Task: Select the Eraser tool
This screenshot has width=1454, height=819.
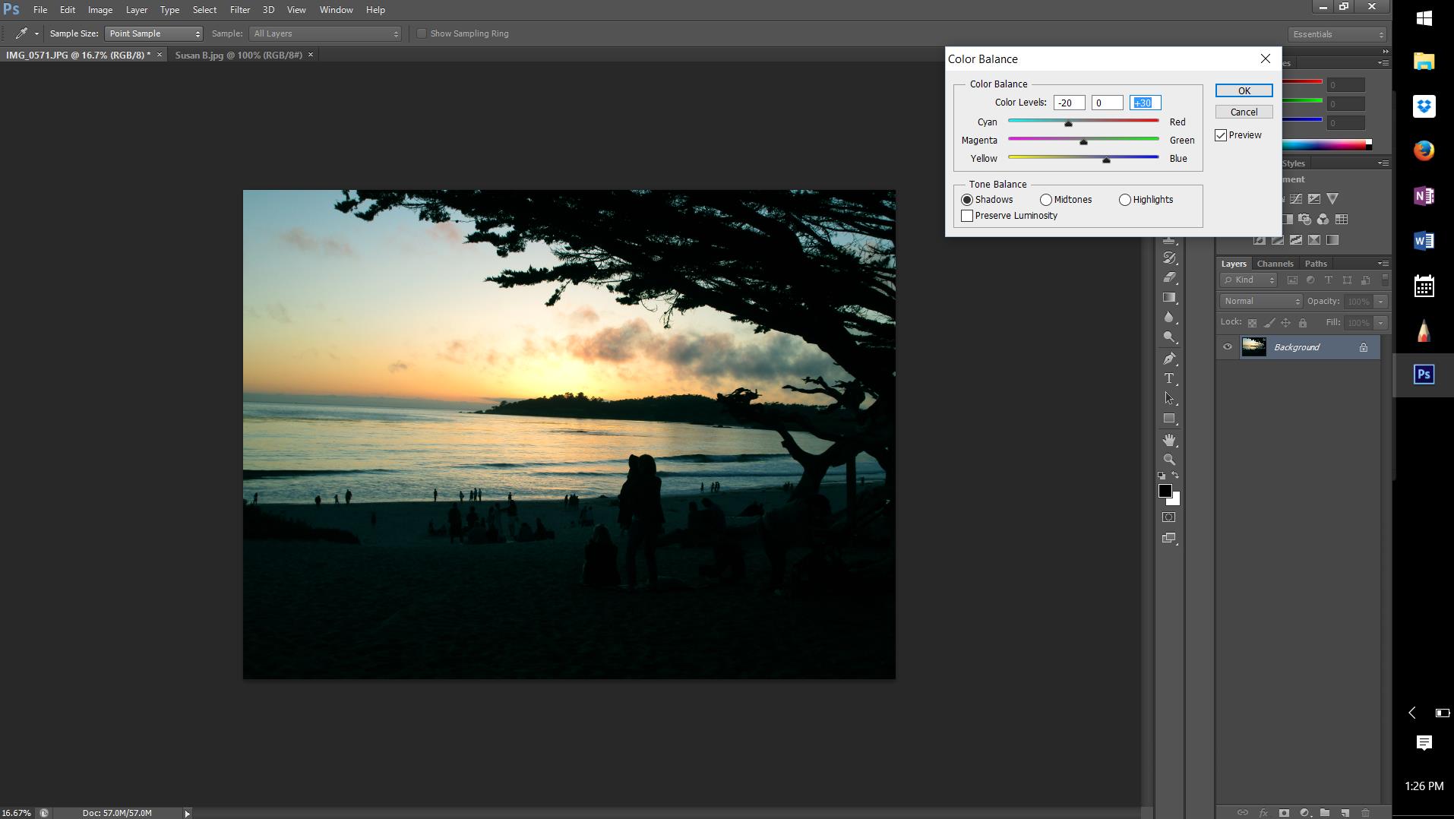Action: (1169, 278)
